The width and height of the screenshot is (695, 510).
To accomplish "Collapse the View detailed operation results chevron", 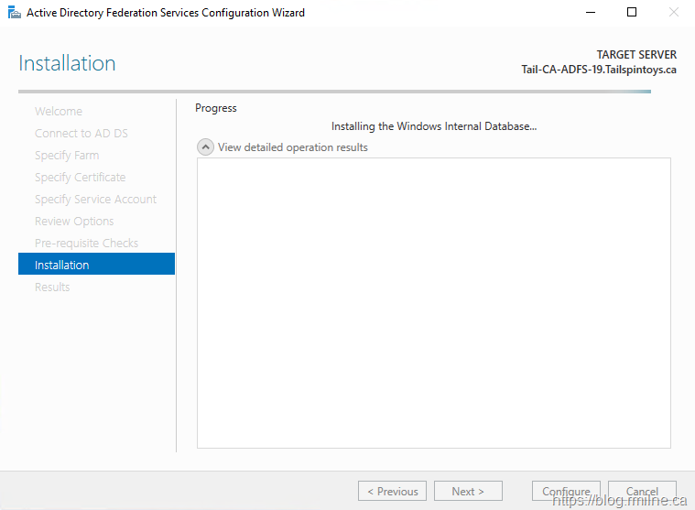I will (206, 147).
